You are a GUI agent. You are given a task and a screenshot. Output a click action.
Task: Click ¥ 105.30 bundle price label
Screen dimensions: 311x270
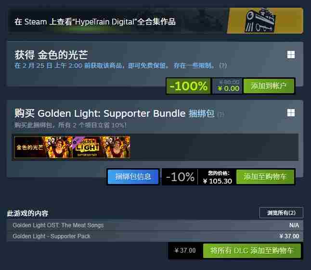pos(218,181)
